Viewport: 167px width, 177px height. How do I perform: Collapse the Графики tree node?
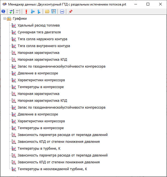coord(5,19)
